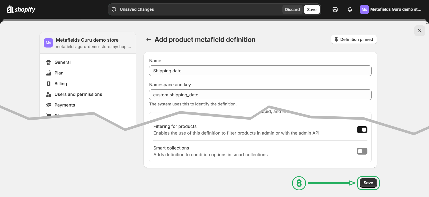This screenshot has width=429, height=197.
Task: Click the Name input field
Action: pos(260,71)
